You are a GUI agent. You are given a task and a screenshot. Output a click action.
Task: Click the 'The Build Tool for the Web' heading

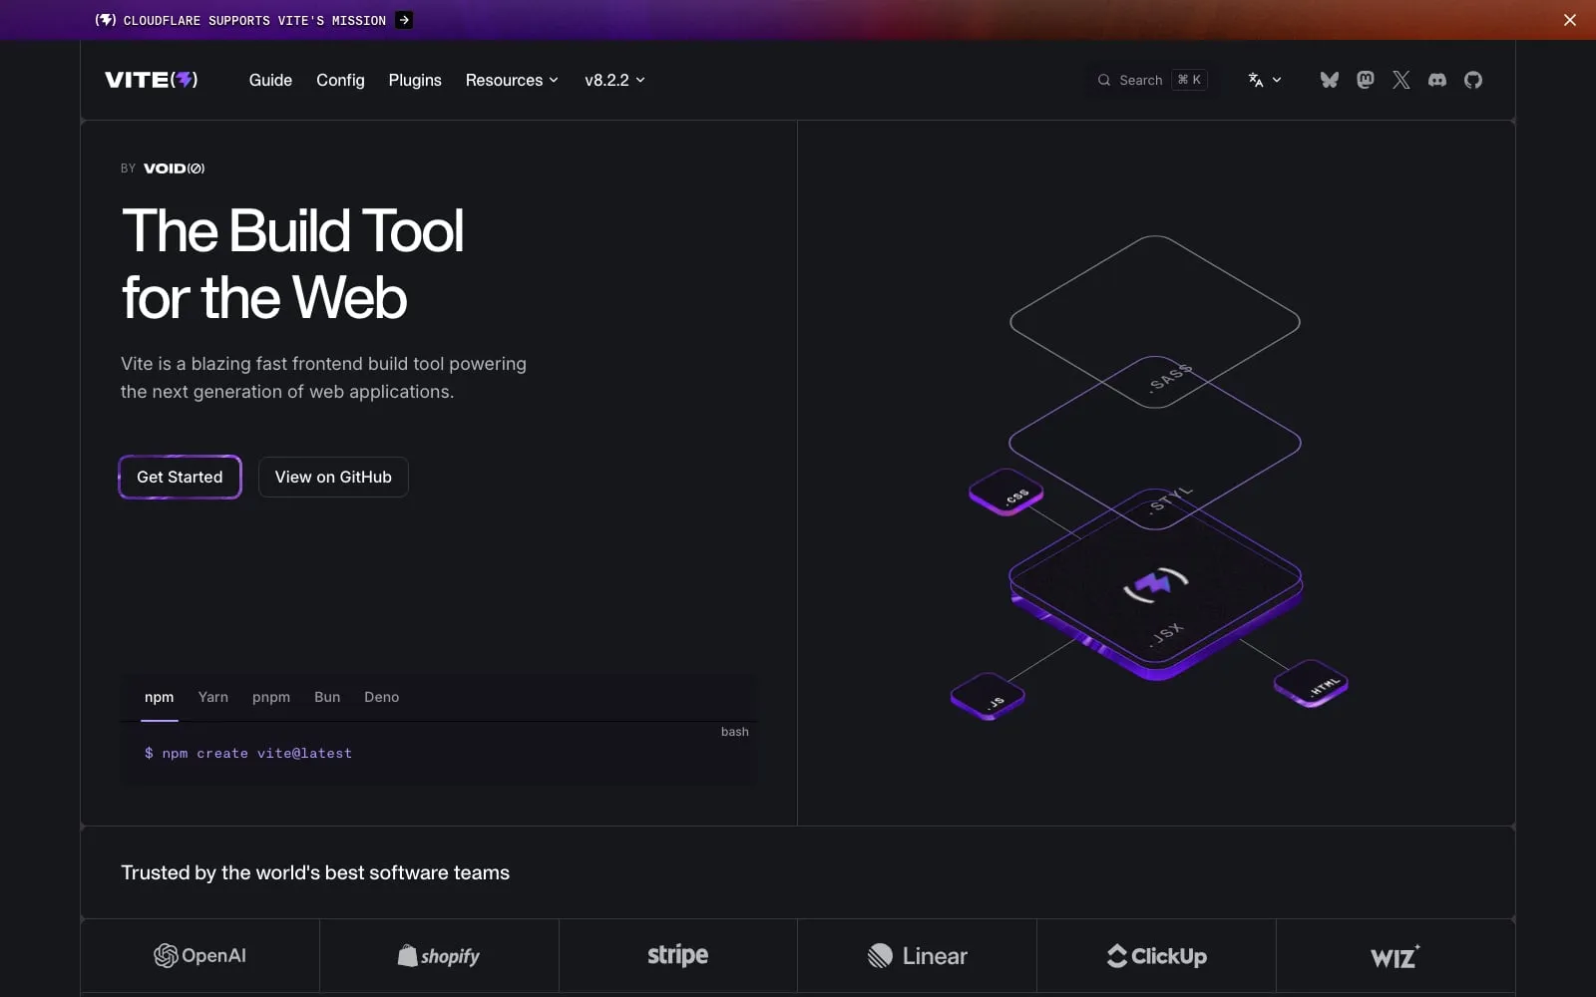pos(292,264)
